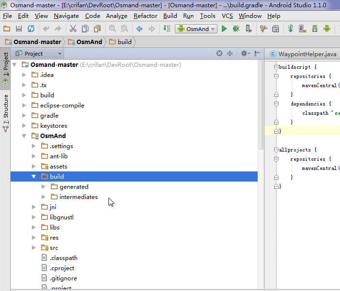Viewport: 340px width, 291px height.
Task: Open the Build menu
Action: pos(170,16)
